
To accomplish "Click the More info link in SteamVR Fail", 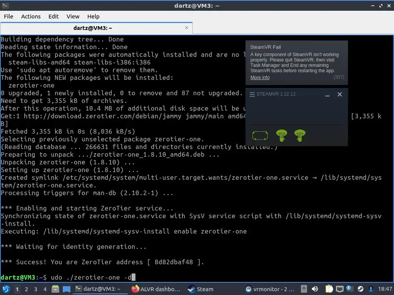I will [260, 78].
